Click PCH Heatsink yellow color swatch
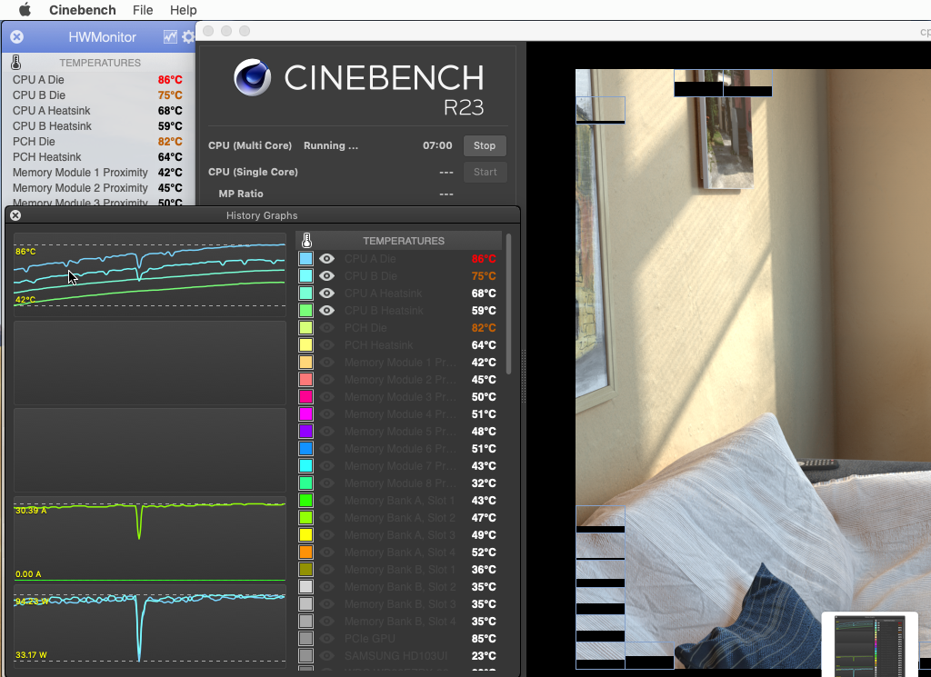 coord(305,344)
